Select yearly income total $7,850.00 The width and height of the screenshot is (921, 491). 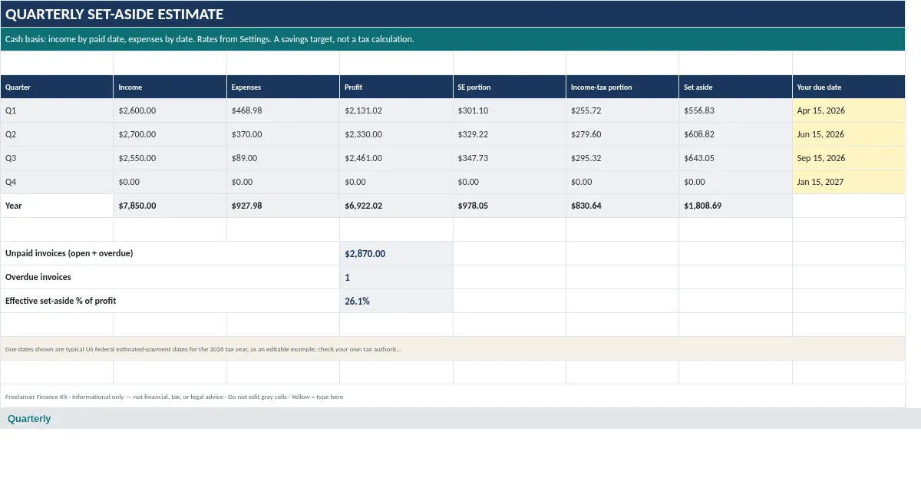coord(170,206)
